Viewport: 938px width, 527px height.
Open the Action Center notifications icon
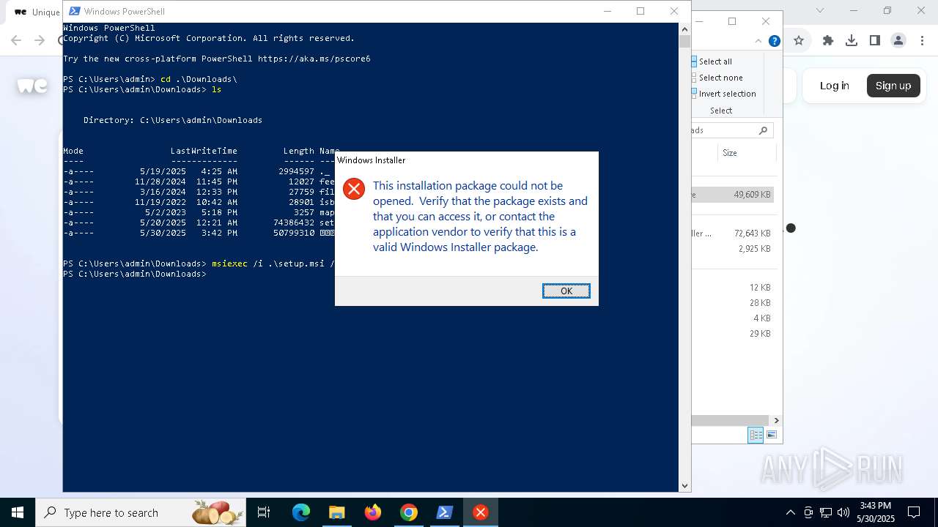(x=914, y=512)
